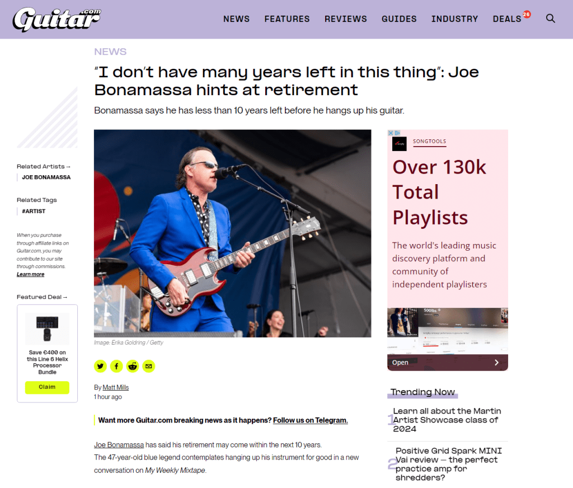Click the Guitar.com logo
The height and width of the screenshot is (488, 573).
57,20
